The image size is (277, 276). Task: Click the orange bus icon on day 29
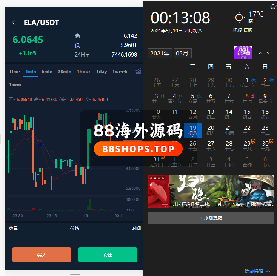coord(254,142)
